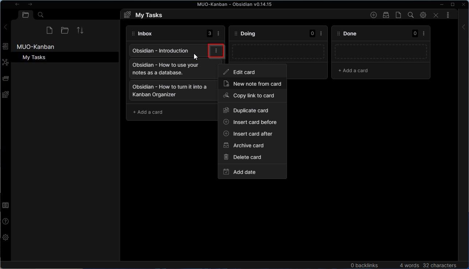469x269 pixels.
Task: Open more options in pane header
Action: (x=448, y=15)
